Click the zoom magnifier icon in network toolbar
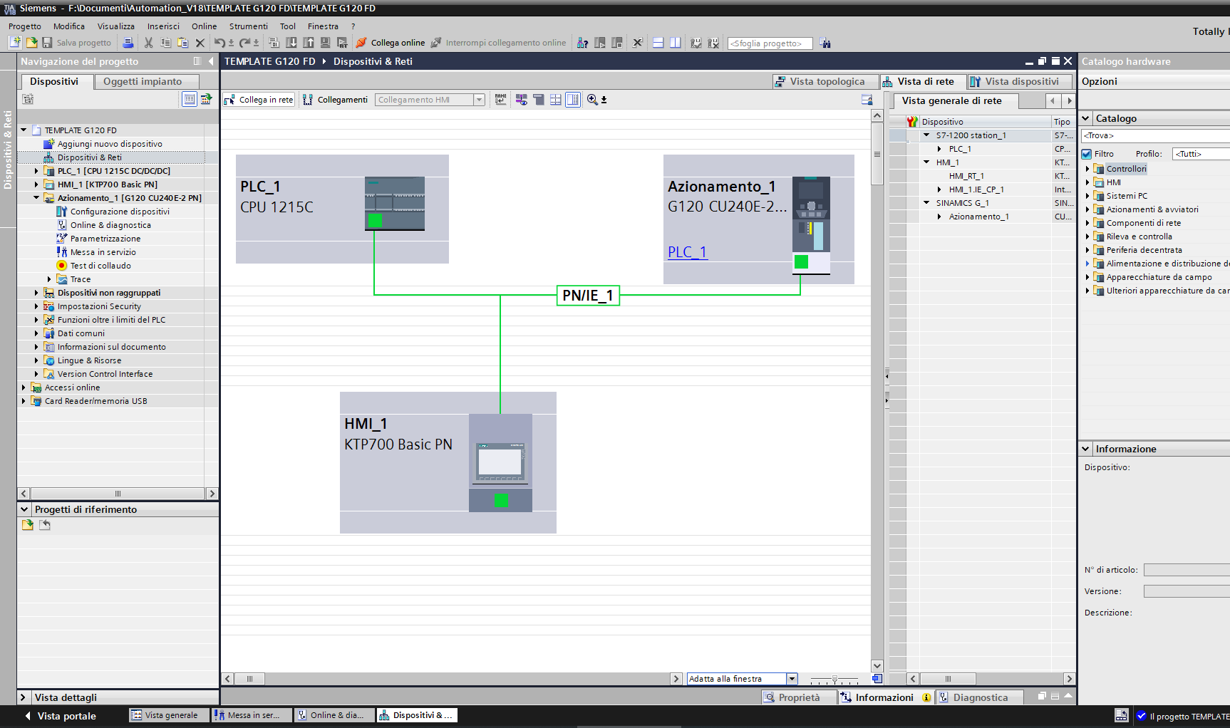This screenshot has height=728, width=1230. (x=592, y=100)
